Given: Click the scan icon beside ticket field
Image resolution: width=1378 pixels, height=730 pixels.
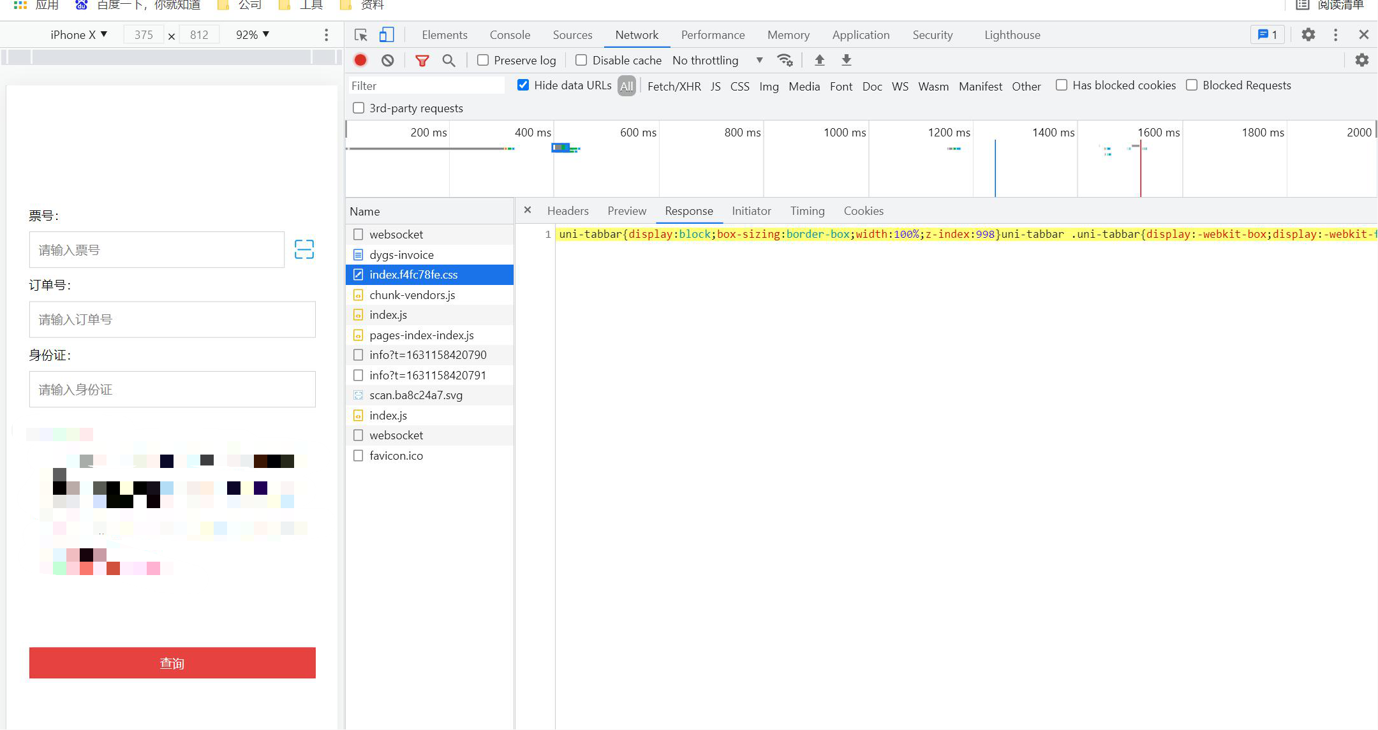Looking at the screenshot, I should 304,249.
